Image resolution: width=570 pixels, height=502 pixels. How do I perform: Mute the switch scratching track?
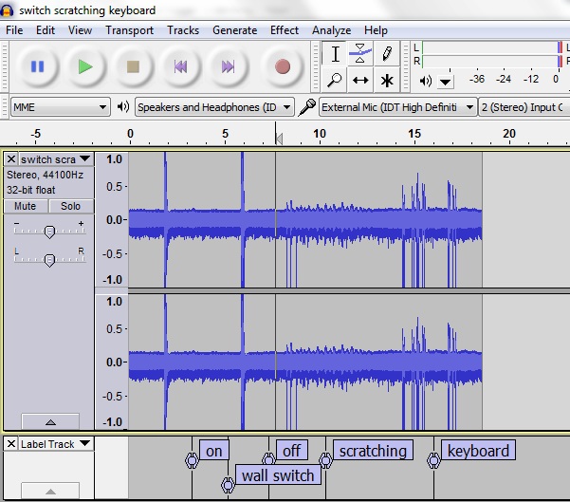[x=26, y=206]
